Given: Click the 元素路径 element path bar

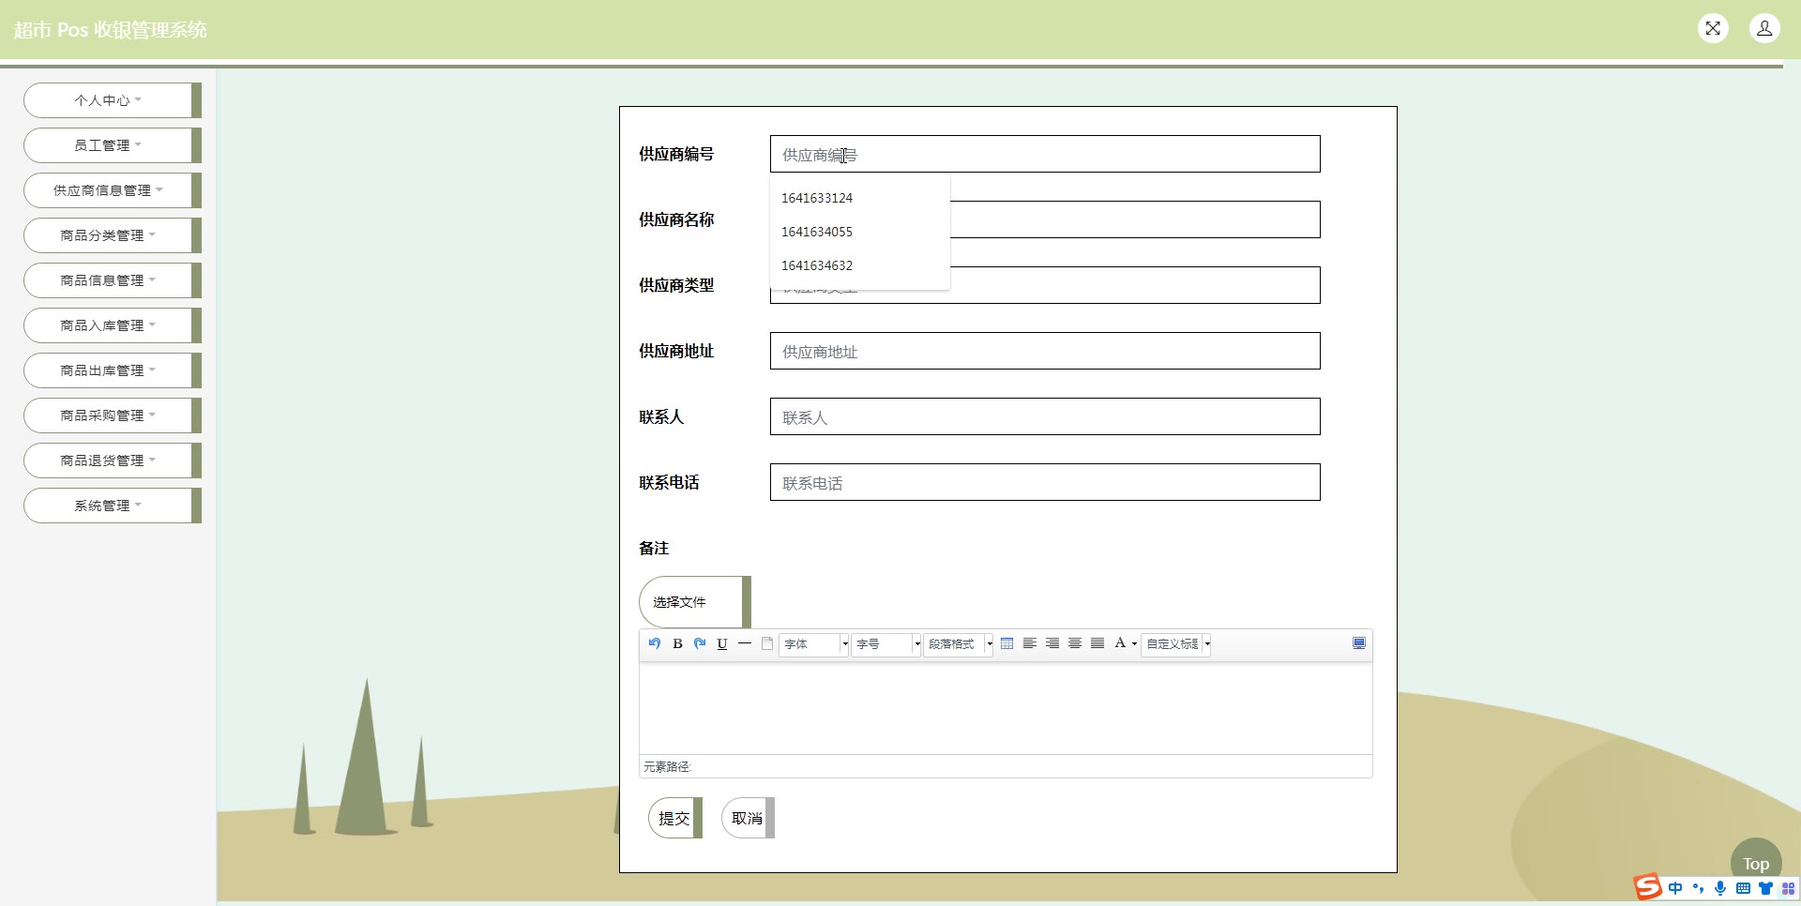Looking at the screenshot, I should point(1006,766).
